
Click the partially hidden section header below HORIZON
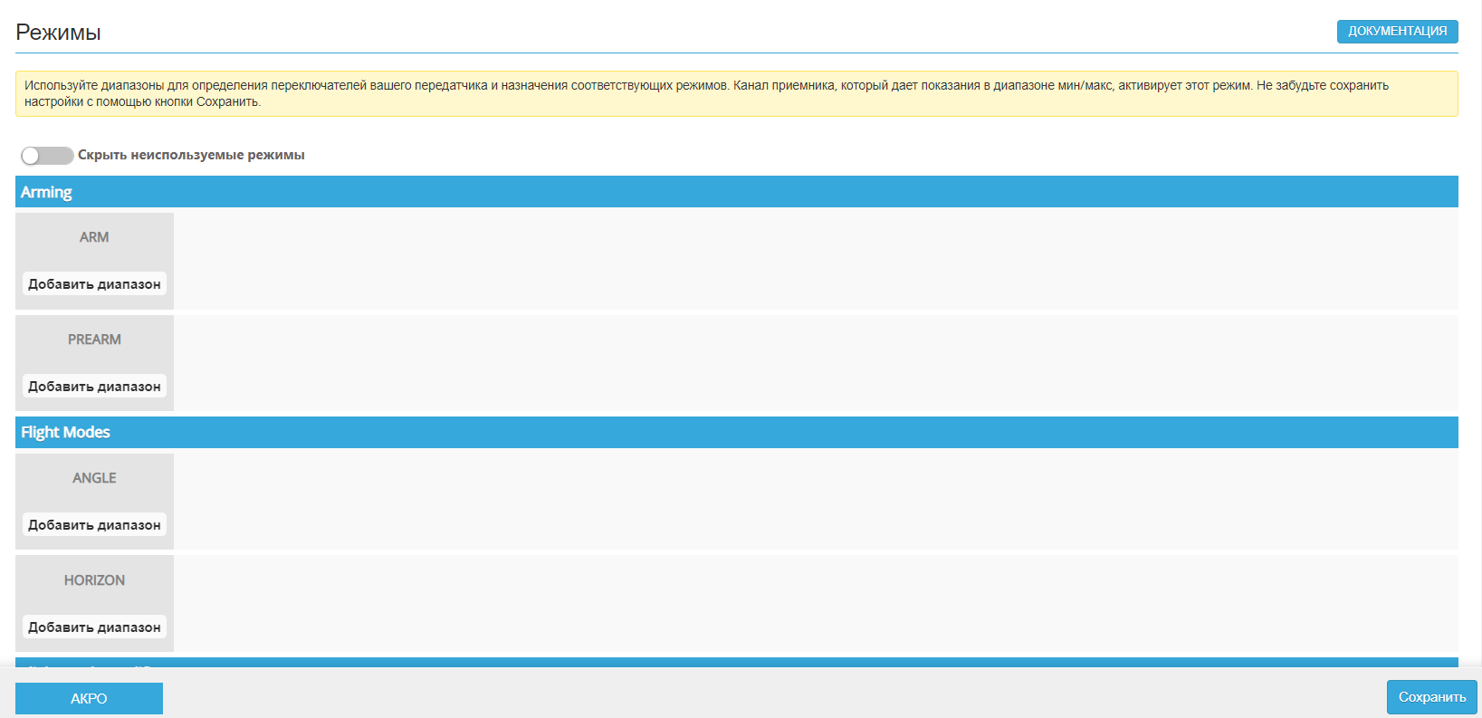[736, 663]
